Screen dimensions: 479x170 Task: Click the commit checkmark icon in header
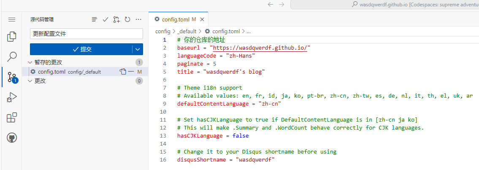(x=106, y=19)
